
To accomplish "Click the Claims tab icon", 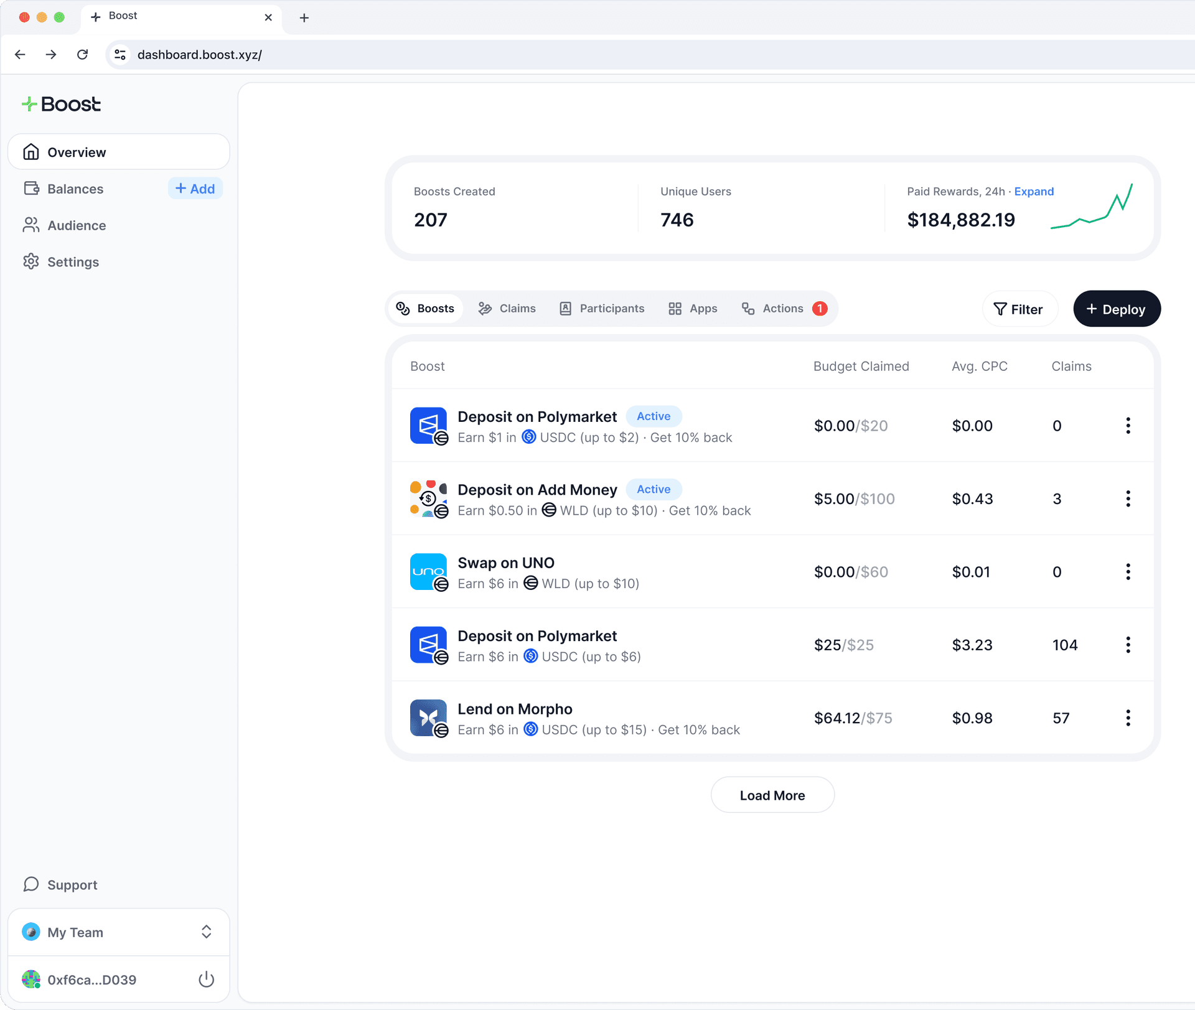I will 484,308.
